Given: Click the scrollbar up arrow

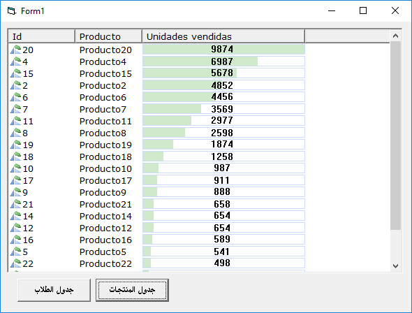Looking at the screenshot, I should point(395,36).
